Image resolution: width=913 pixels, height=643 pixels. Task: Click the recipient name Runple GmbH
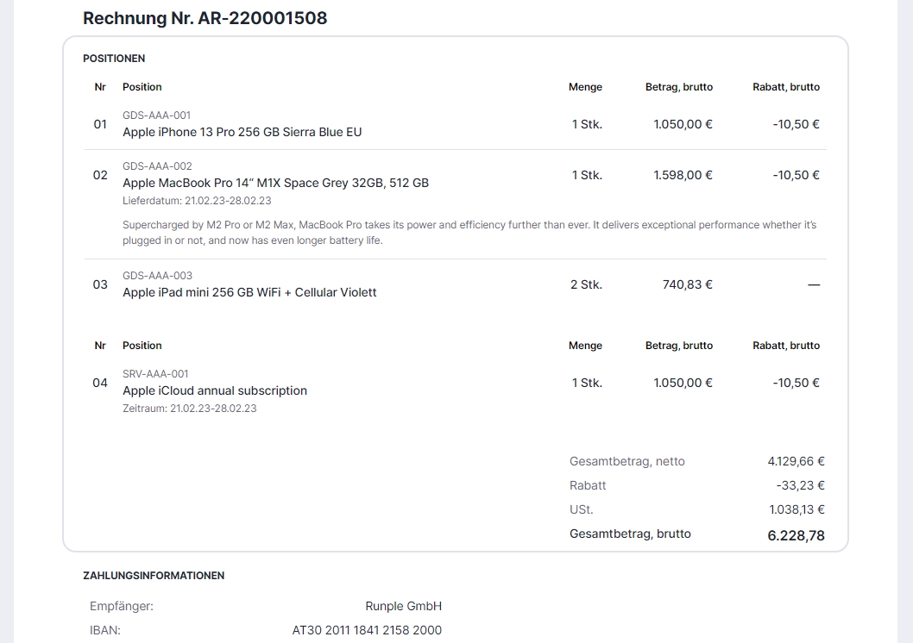pyautogui.click(x=403, y=606)
